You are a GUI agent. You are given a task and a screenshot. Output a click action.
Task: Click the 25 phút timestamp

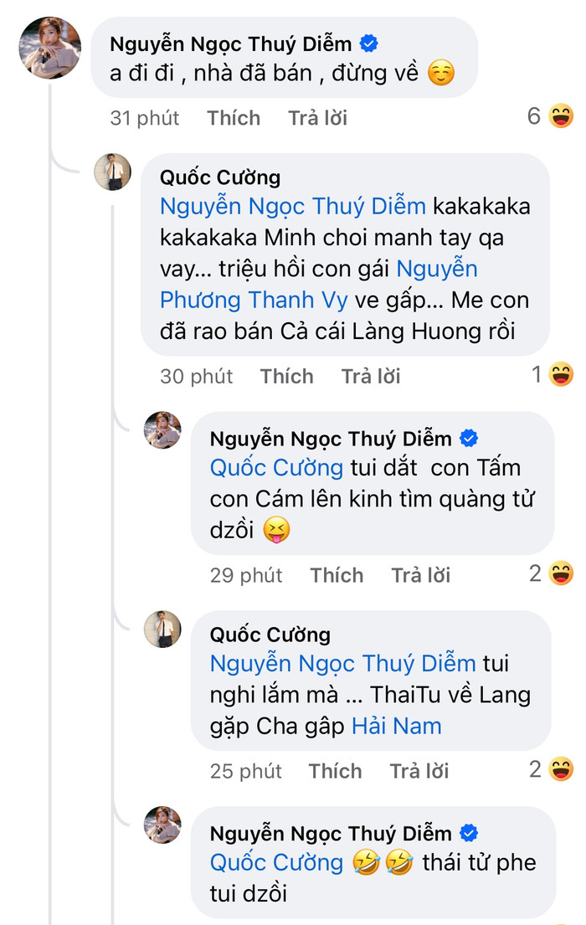[x=245, y=771]
